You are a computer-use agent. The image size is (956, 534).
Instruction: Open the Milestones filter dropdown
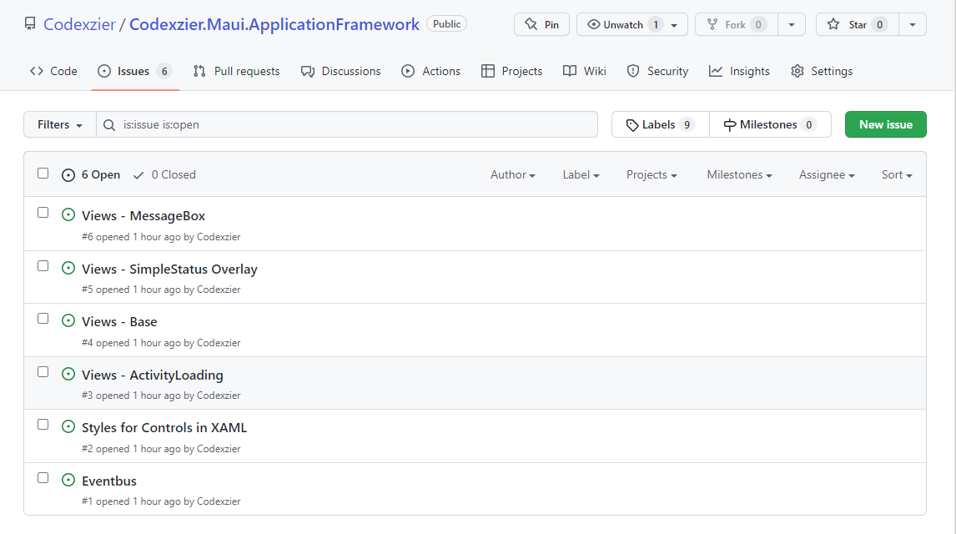tap(740, 175)
